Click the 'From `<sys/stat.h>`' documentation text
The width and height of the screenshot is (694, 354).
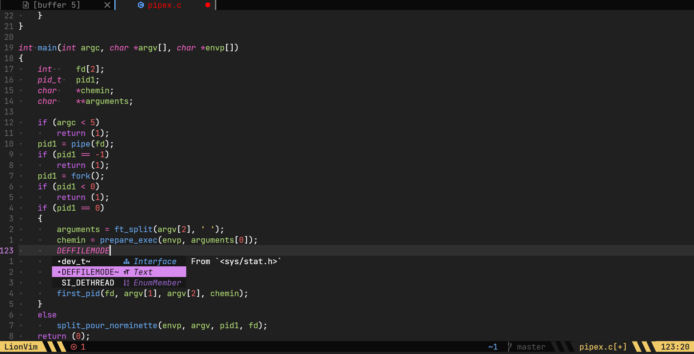click(236, 262)
